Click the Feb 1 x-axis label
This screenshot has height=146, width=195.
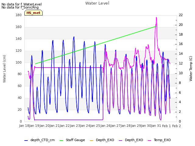[x=166, y=126]
